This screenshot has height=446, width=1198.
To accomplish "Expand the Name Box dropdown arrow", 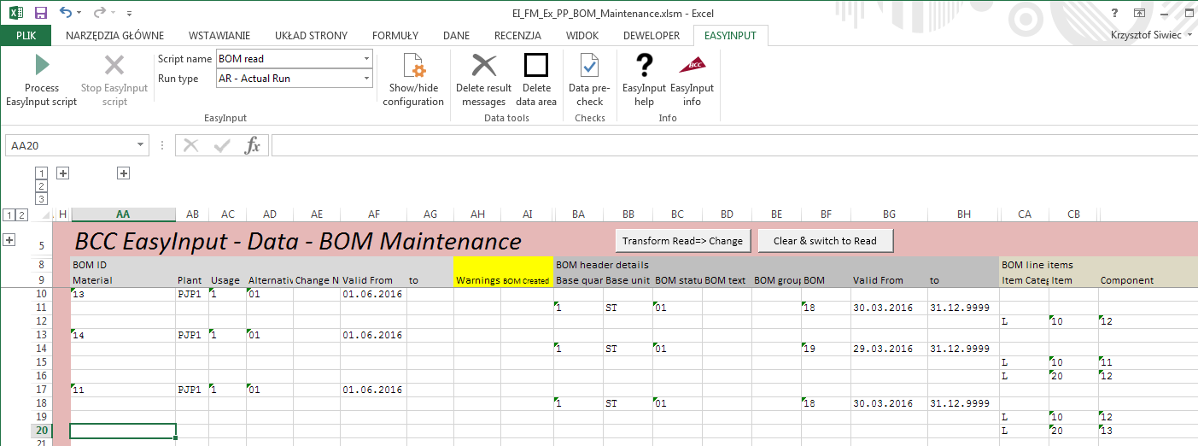I will point(140,146).
